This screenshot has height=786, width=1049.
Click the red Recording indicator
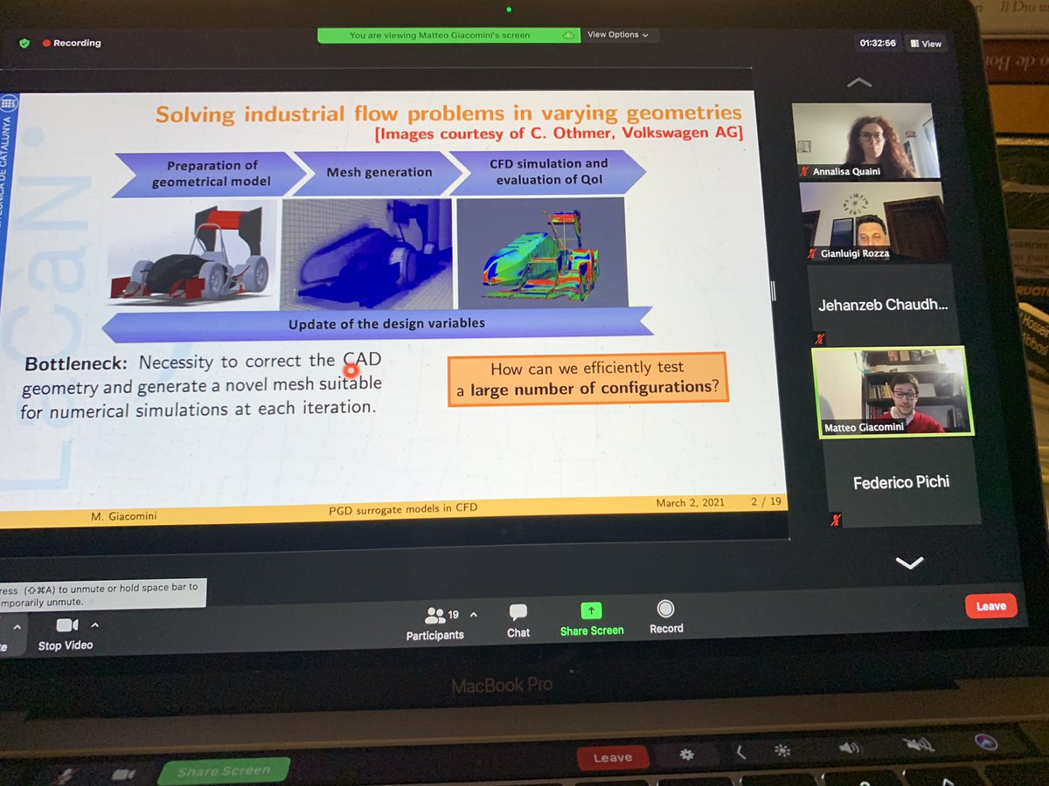click(x=73, y=43)
